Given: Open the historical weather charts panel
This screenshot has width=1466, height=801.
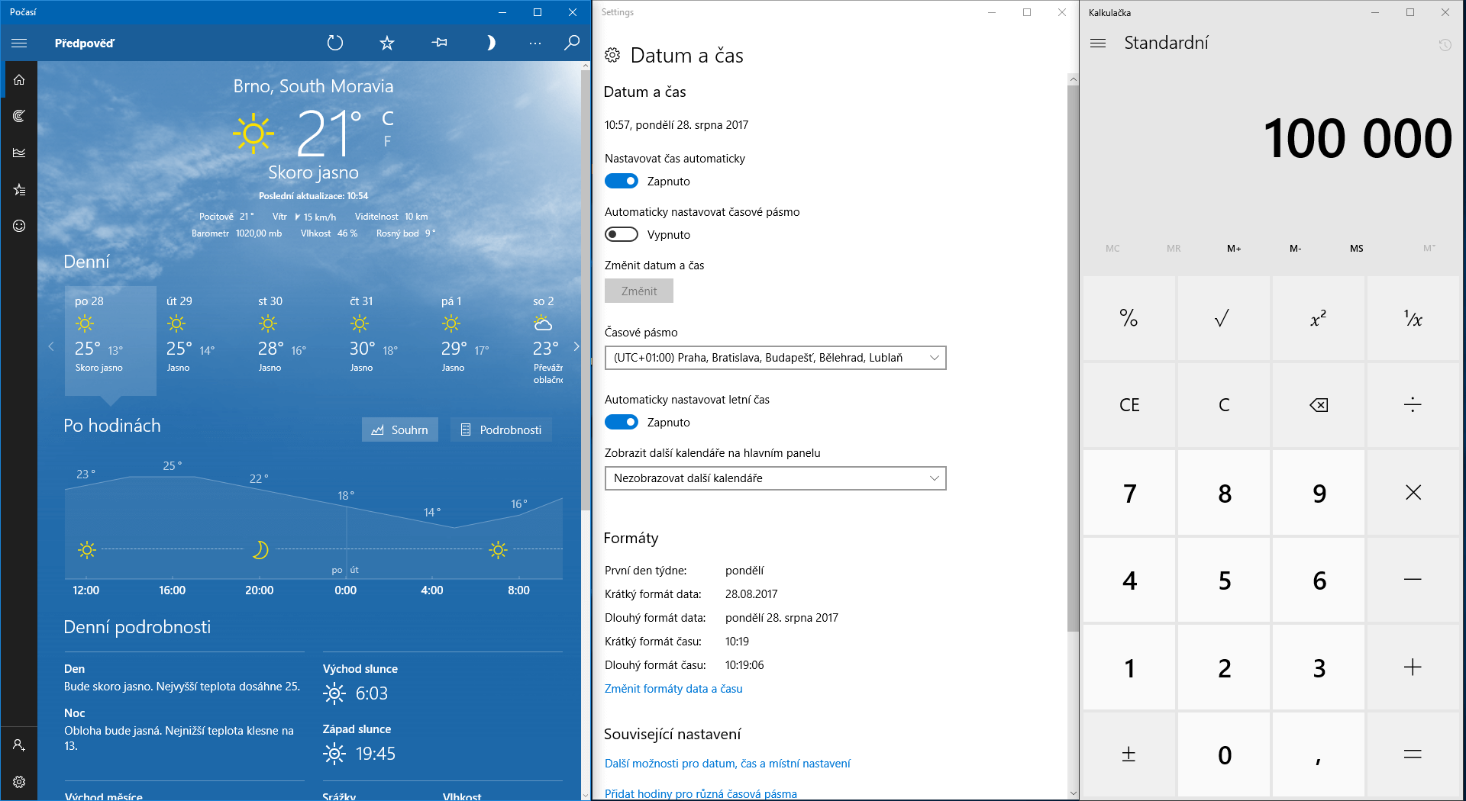Looking at the screenshot, I should coord(19,153).
